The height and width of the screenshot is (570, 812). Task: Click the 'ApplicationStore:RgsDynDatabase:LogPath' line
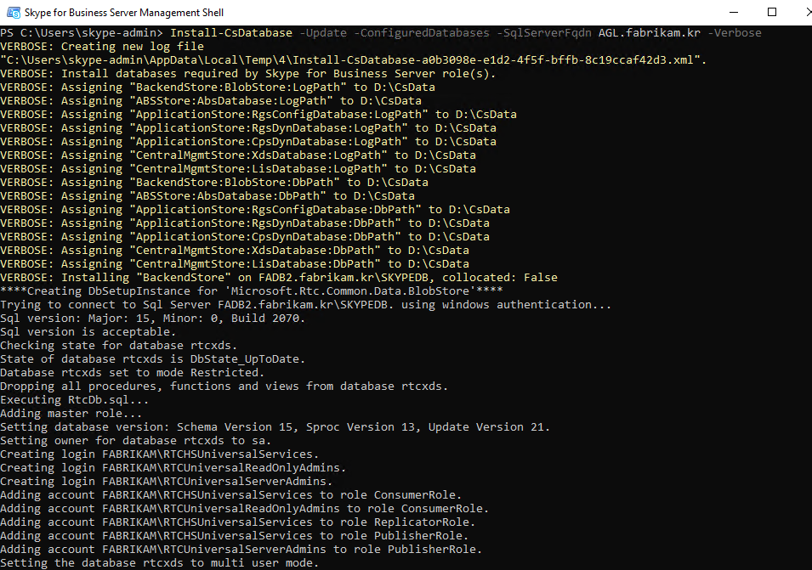248,127
